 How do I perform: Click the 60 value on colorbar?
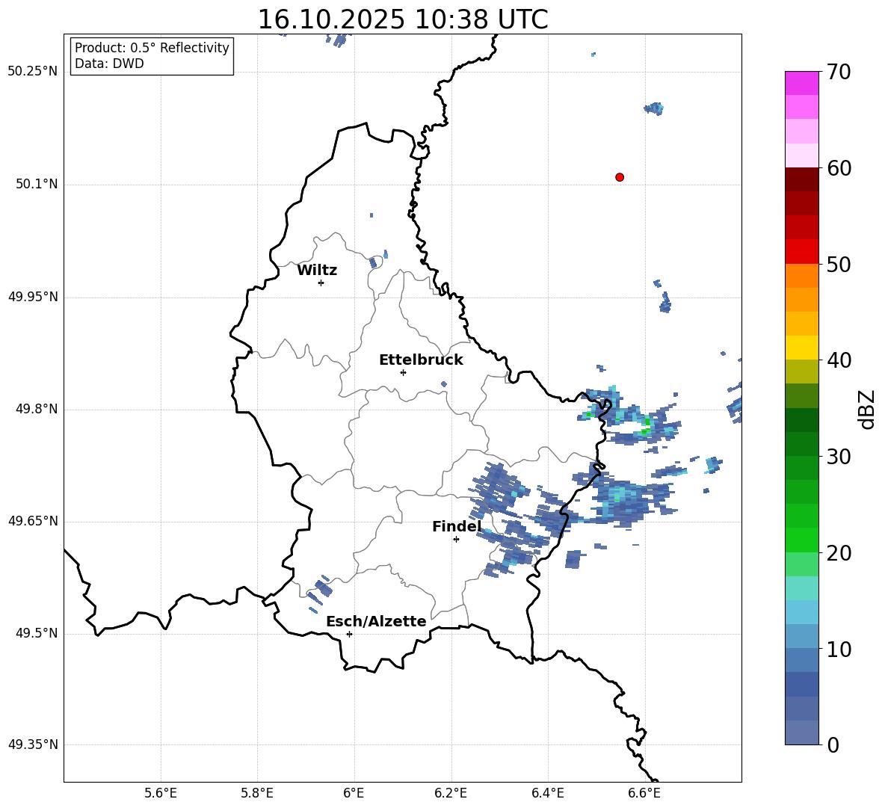pyautogui.click(x=839, y=168)
